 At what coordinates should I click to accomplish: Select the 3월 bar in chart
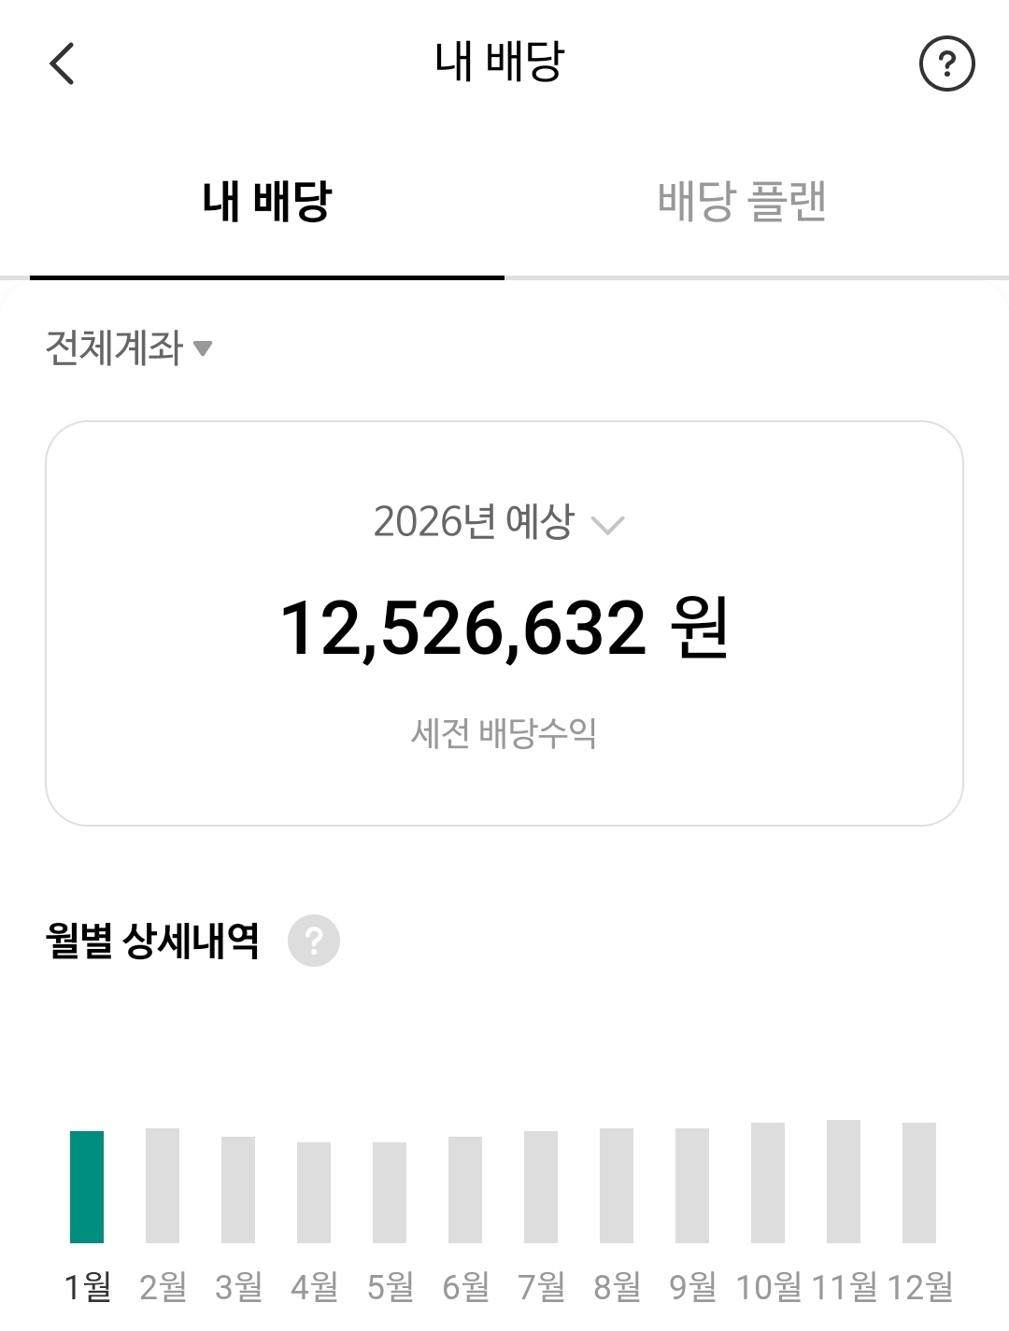coord(238,1189)
